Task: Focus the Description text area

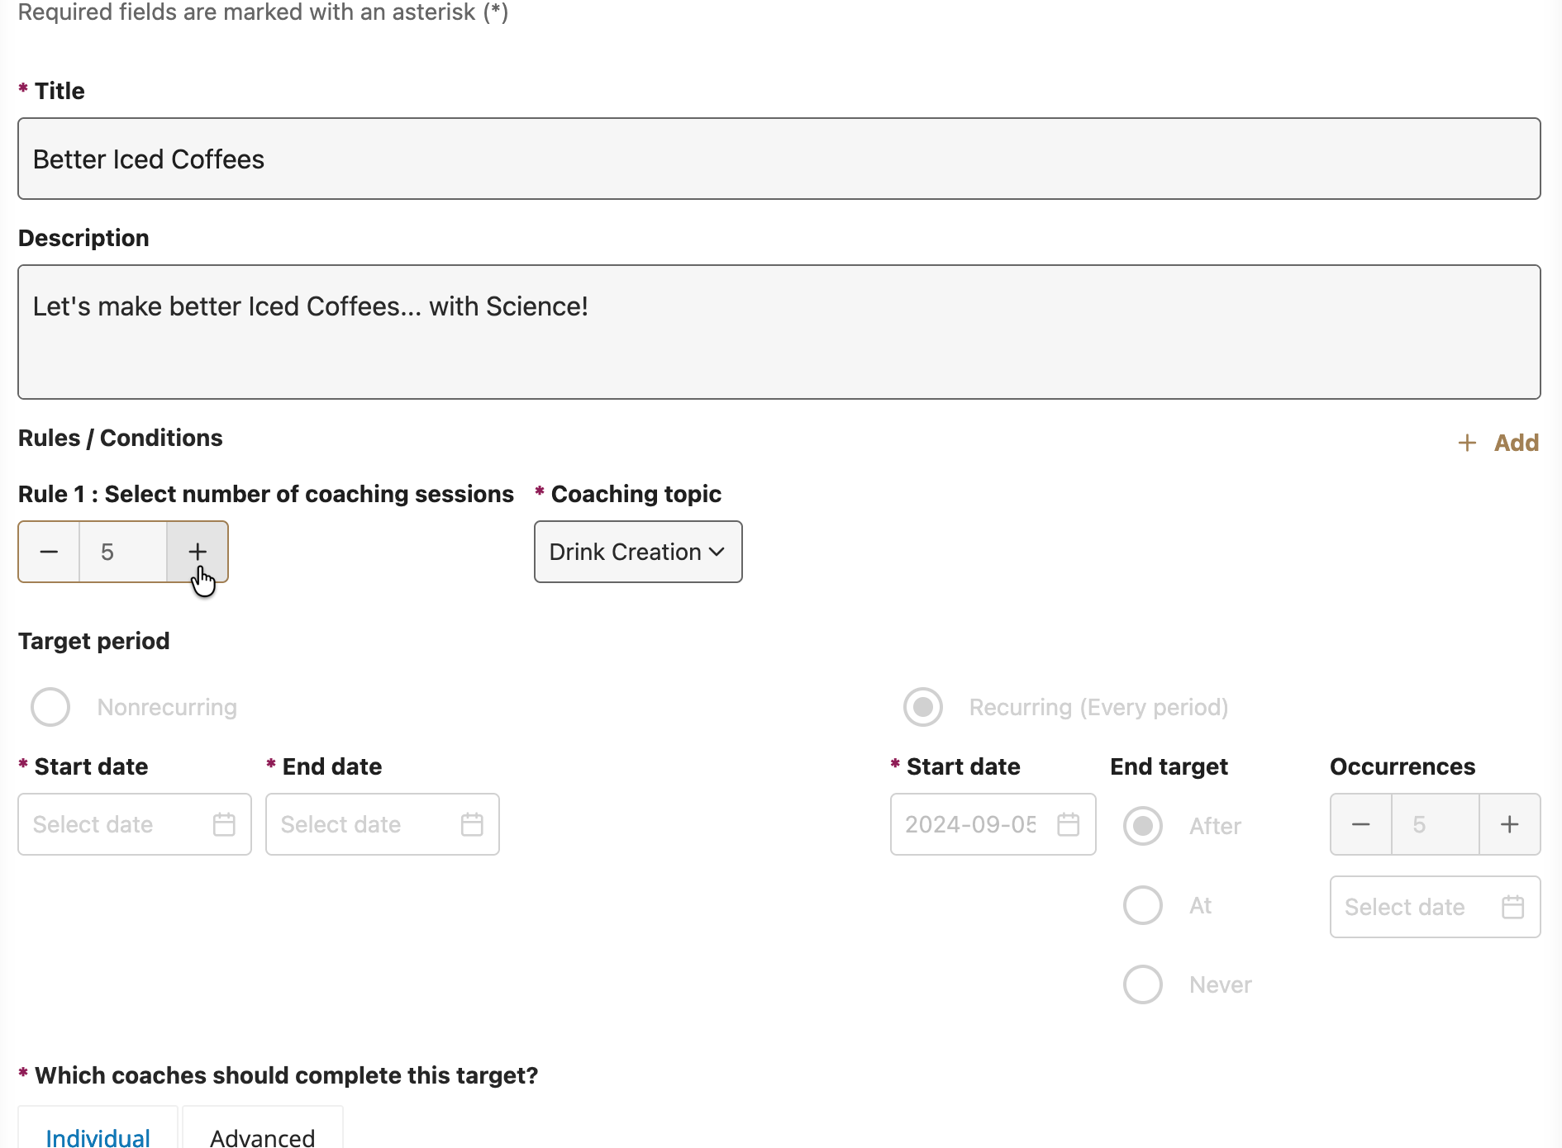Action: click(x=779, y=332)
